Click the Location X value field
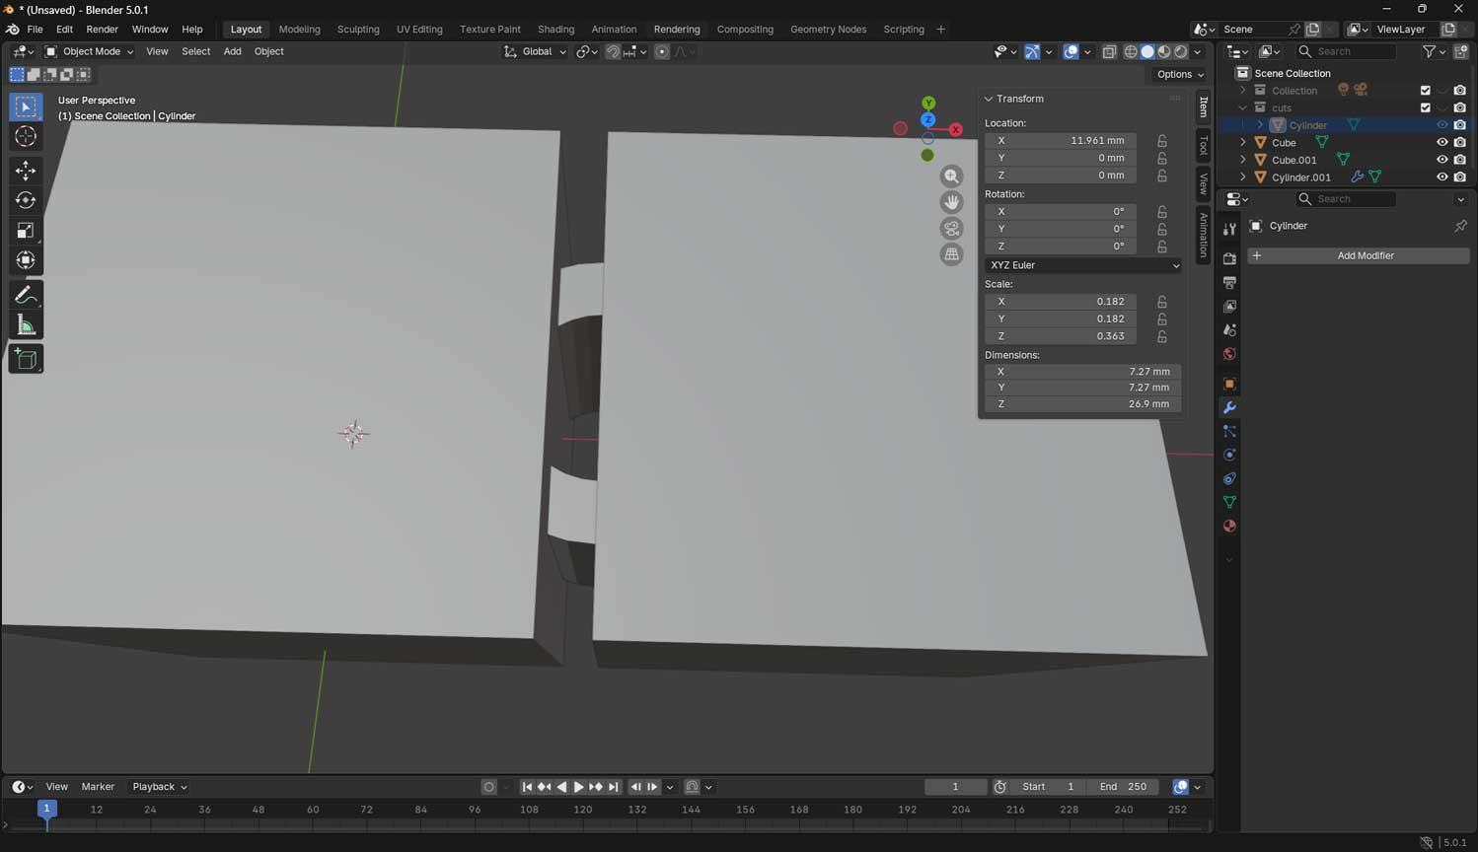The height and width of the screenshot is (852, 1478). point(1061,141)
